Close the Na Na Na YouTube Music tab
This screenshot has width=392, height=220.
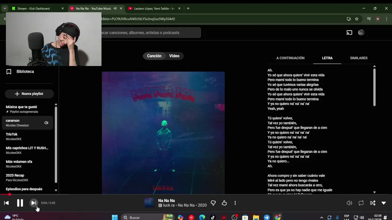coord(120,9)
